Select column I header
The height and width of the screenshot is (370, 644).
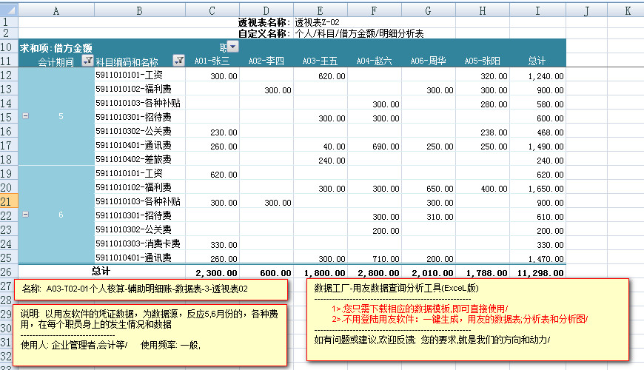click(538, 11)
